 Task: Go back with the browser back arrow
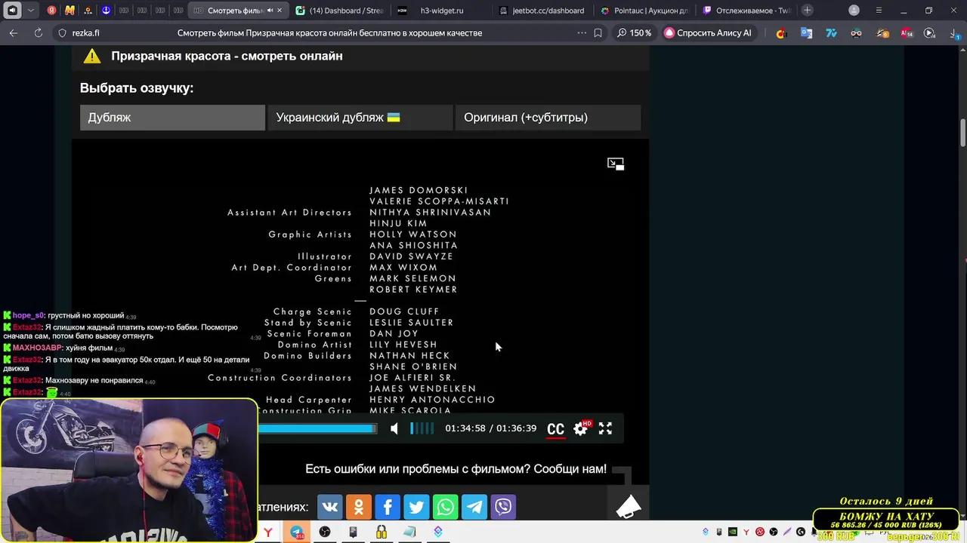(x=14, y=32)
